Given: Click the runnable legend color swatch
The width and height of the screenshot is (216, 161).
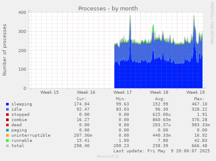Looking at the screenshot, I should coord(7,141).
